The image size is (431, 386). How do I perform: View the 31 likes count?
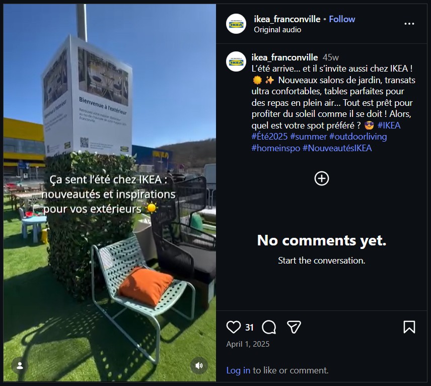coord(249,328)
